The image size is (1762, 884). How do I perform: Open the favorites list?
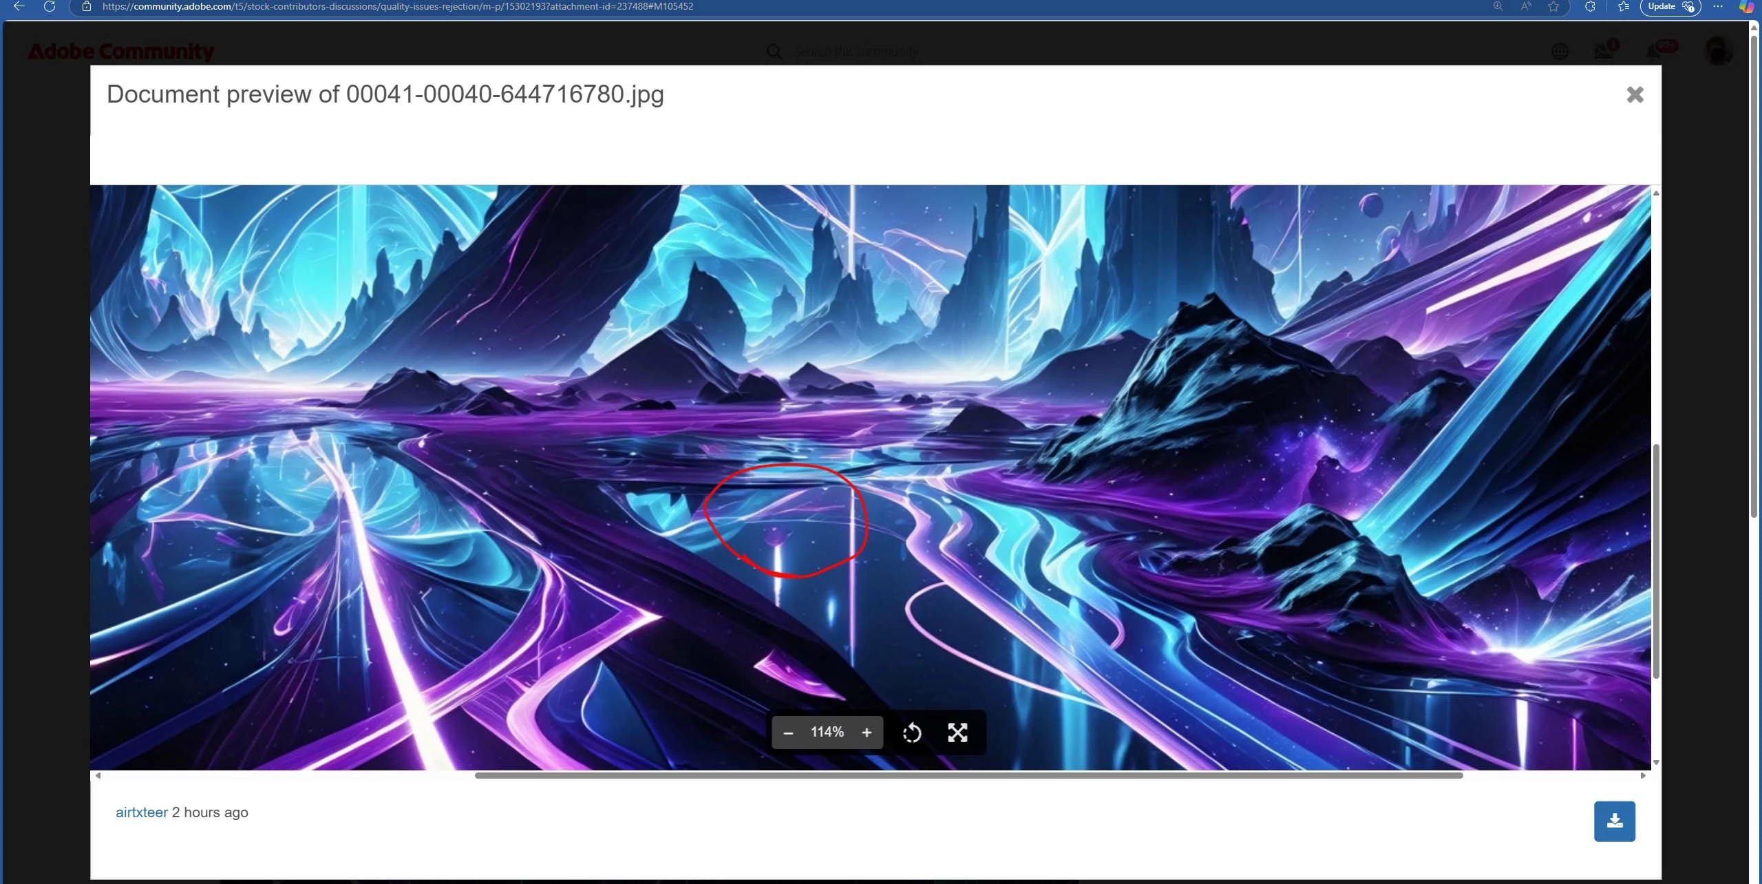tap(1624, 6)
